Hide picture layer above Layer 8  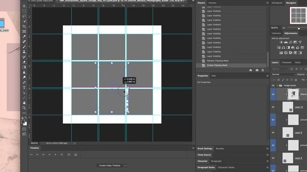click(273, 145)
